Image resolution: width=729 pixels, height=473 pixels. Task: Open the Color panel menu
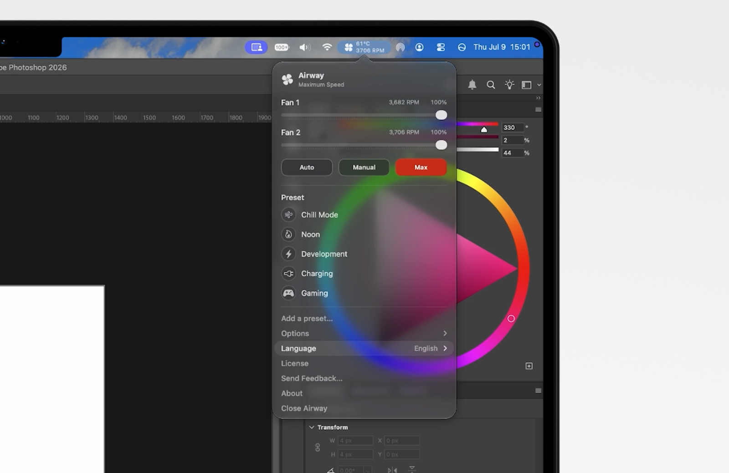click(x=538, y=110)
